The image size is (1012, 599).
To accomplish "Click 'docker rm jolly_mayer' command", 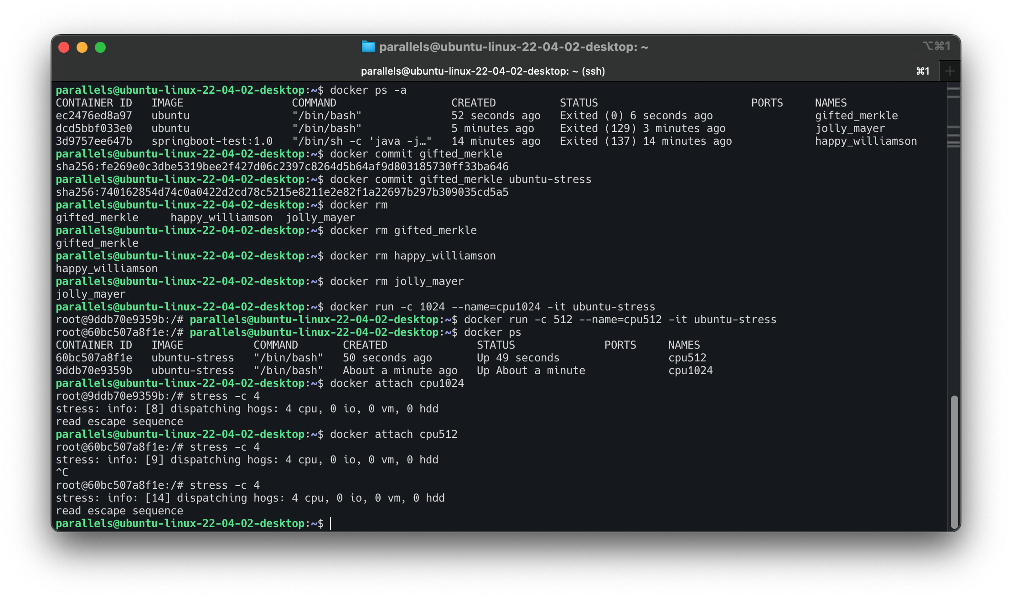I will pyautogui.click(x=397, y=281).
